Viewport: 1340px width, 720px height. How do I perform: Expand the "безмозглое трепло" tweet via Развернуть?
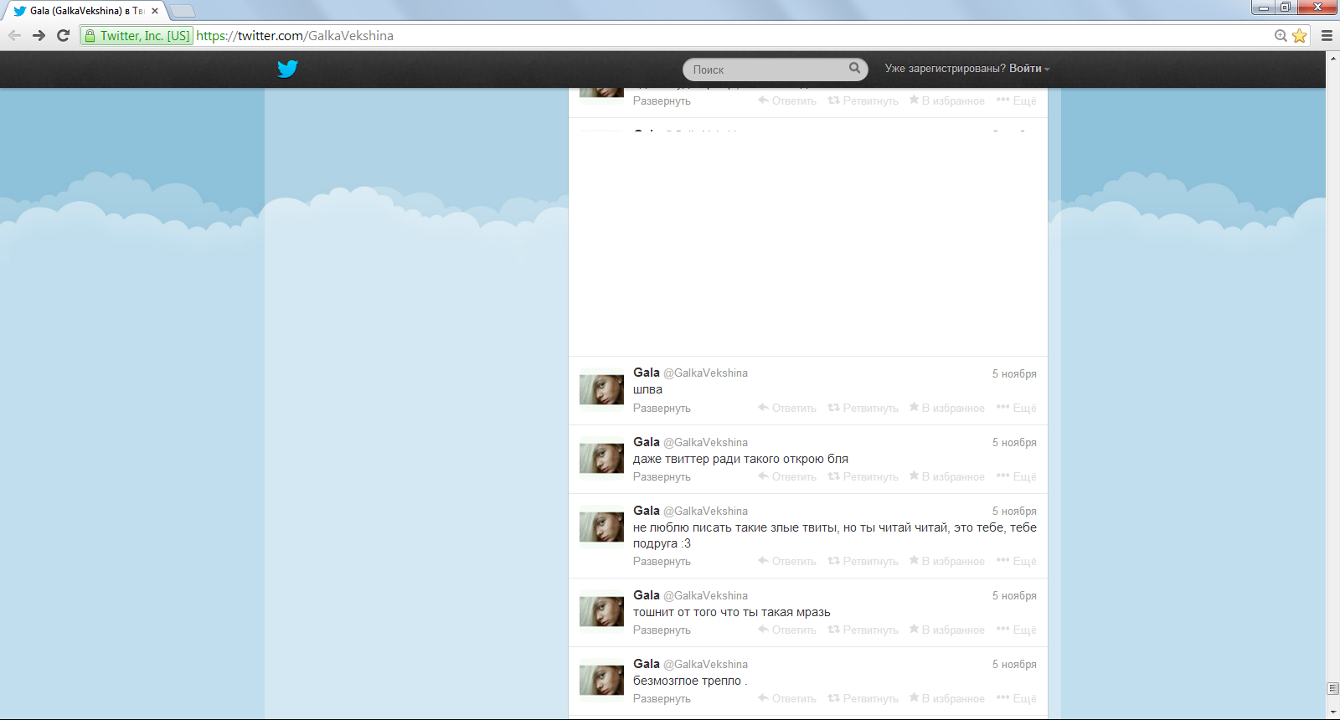point(662,699)
